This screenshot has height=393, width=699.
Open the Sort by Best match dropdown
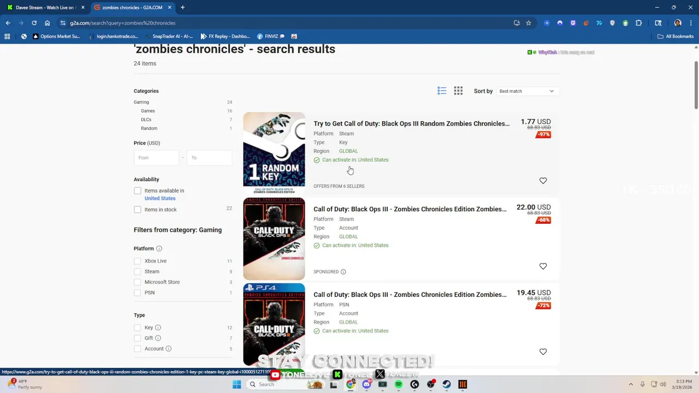(527, 91)
